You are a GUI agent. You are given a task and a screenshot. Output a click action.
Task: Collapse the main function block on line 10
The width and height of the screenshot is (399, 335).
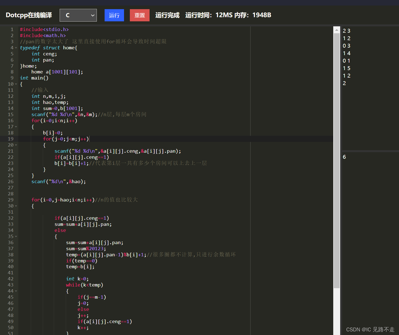(16, 84)
